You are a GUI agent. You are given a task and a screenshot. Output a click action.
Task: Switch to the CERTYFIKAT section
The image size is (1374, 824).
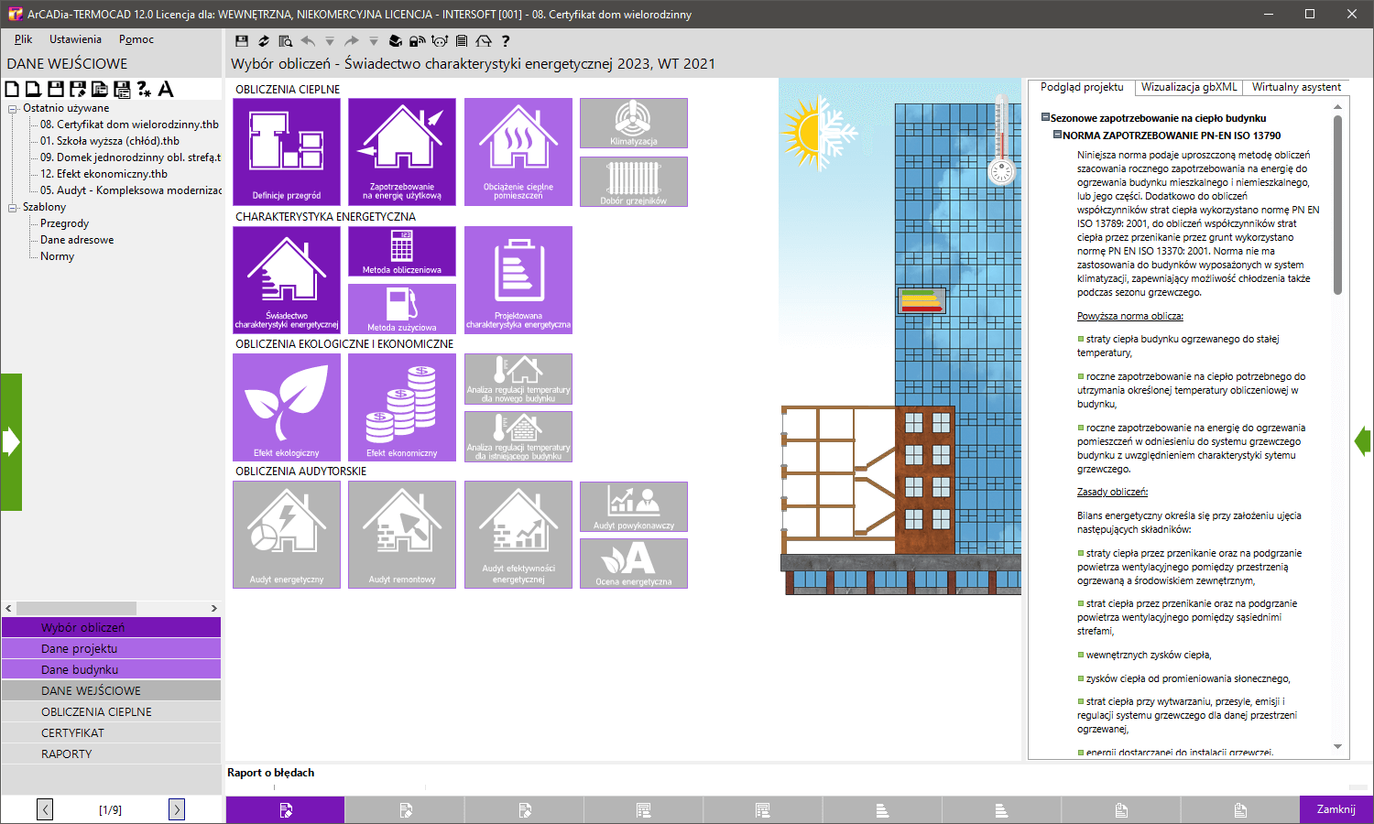click(111, 732)
